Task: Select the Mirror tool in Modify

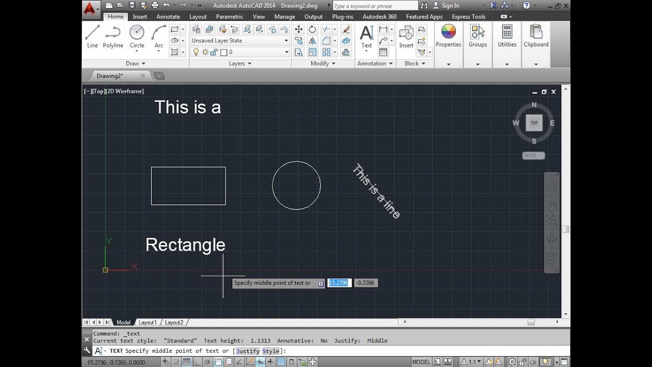Action: coord(312,41)
